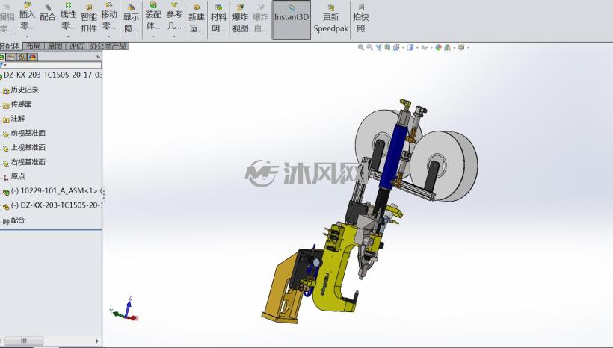Open View Settings monitor icon
Viewport: 613px width, 348px height.
point(461,47)
